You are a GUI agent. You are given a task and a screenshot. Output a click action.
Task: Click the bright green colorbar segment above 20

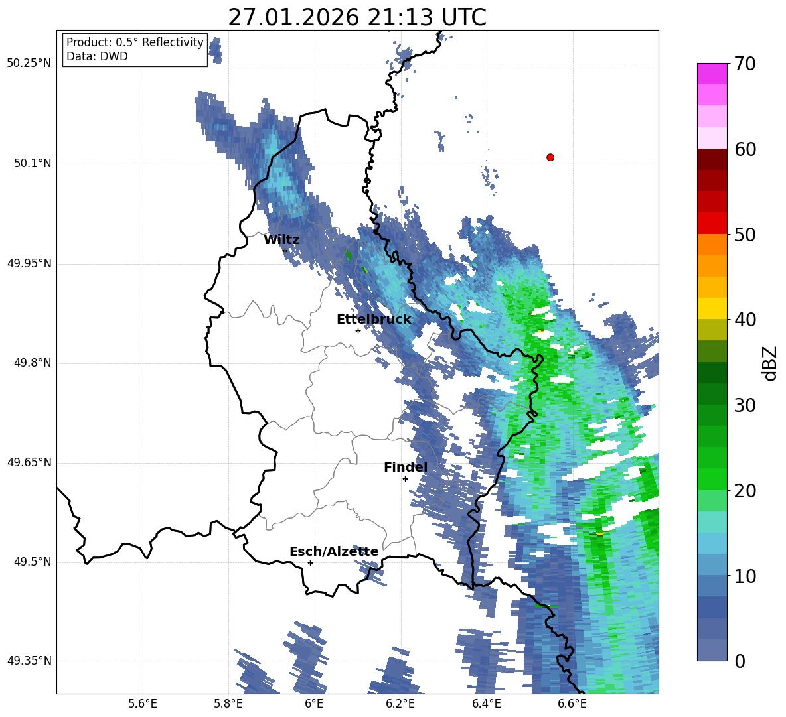point(712,479)
